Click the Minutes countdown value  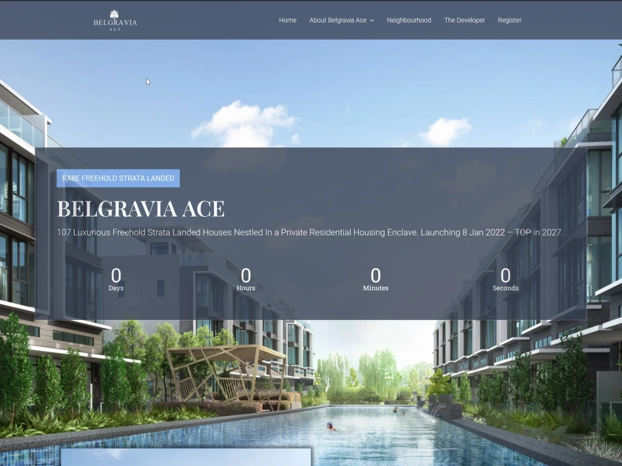coord(376,275)
